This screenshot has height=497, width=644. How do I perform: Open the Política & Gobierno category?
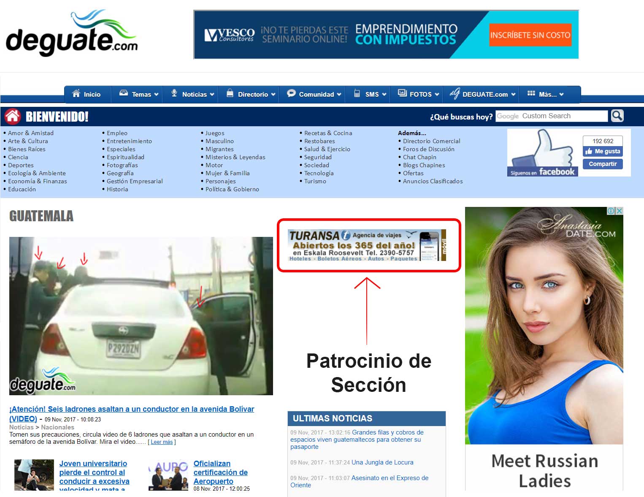point(232,189)
